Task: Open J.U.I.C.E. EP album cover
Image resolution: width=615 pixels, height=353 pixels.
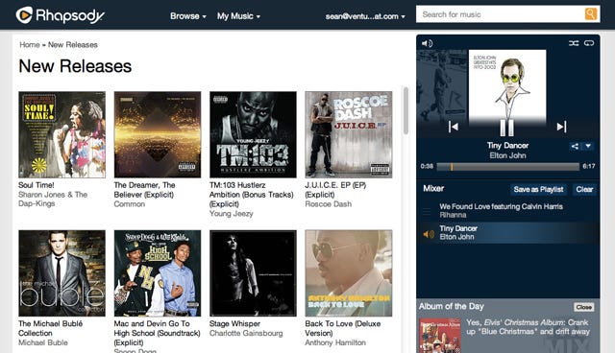Action: [x=349, y=134]
